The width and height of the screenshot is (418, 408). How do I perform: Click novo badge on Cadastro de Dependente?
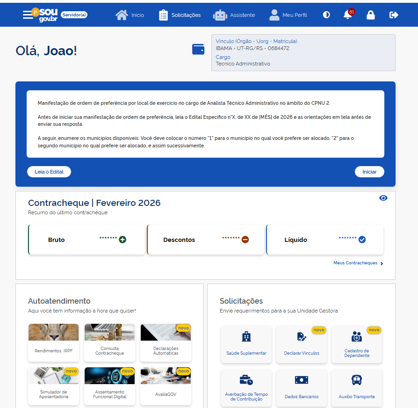pos(374,330)
